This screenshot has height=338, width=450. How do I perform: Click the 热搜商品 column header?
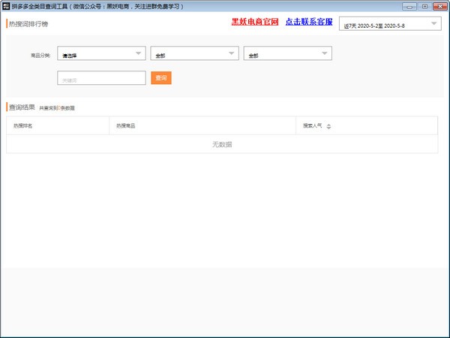pyautogui.click(x=126, y=125)
